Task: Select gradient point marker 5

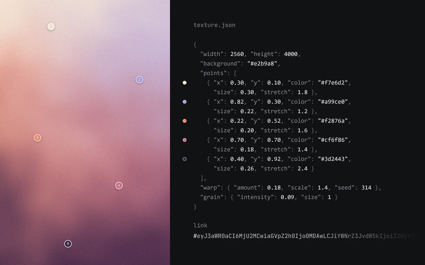Action: 68,244
